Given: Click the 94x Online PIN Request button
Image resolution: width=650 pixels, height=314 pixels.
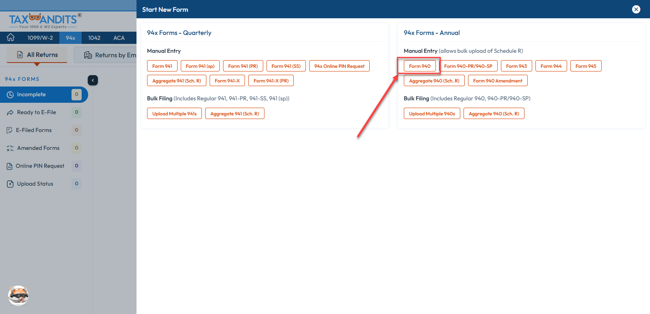Looking at the screenshot, I should (x=339, y=66).
